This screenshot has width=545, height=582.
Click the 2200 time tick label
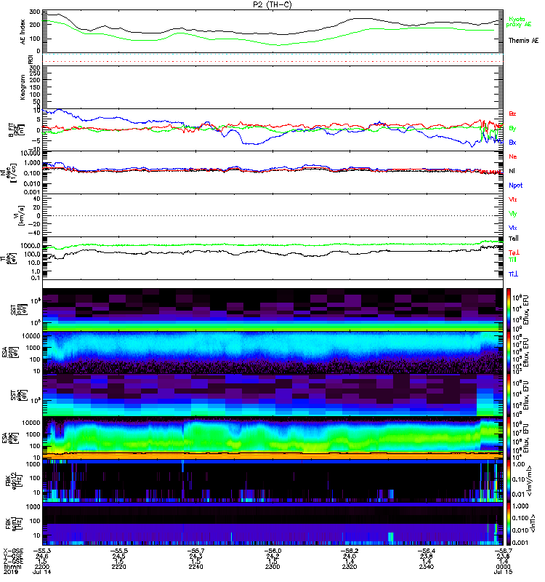pyautogui.click(x=41, y=567)
